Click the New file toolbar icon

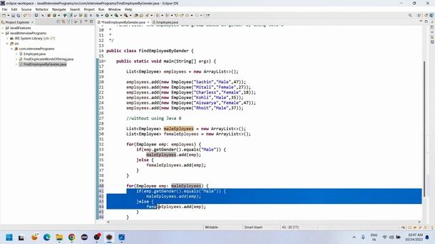click(x=4, y=16)
